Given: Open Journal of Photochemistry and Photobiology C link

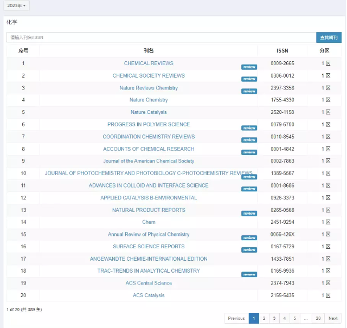Looking at the screenshot, I should coord(149,173).
